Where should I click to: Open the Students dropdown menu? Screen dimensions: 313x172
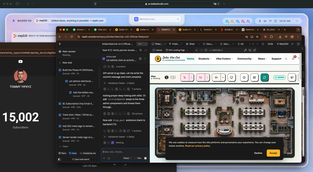tap(205, 59)
